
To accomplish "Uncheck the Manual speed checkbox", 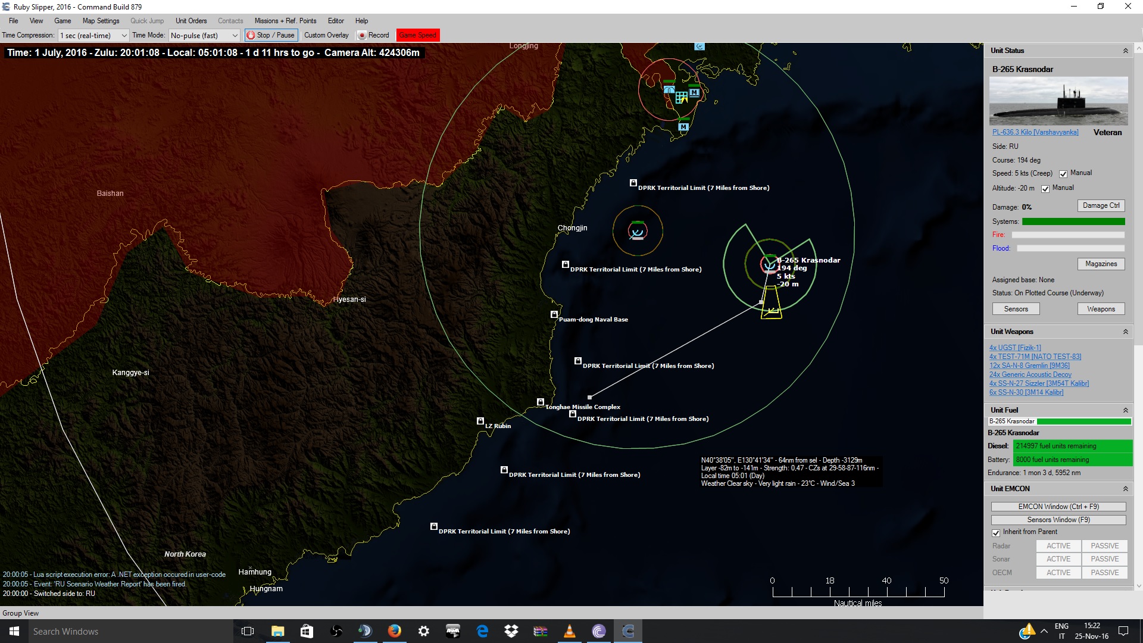I will [x=1063, y=174].
